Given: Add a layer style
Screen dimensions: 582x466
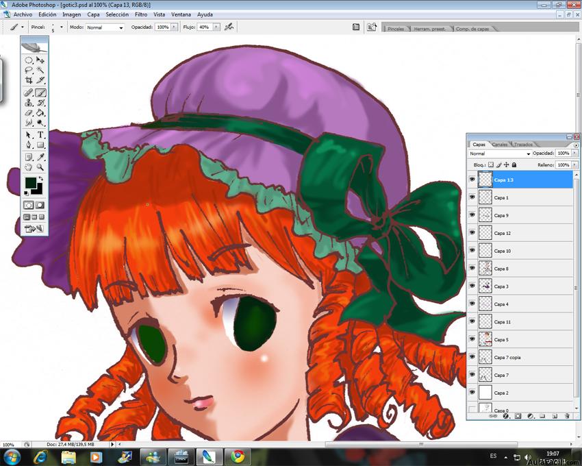Looking at the screenshot, I should (x=505, y=416).
